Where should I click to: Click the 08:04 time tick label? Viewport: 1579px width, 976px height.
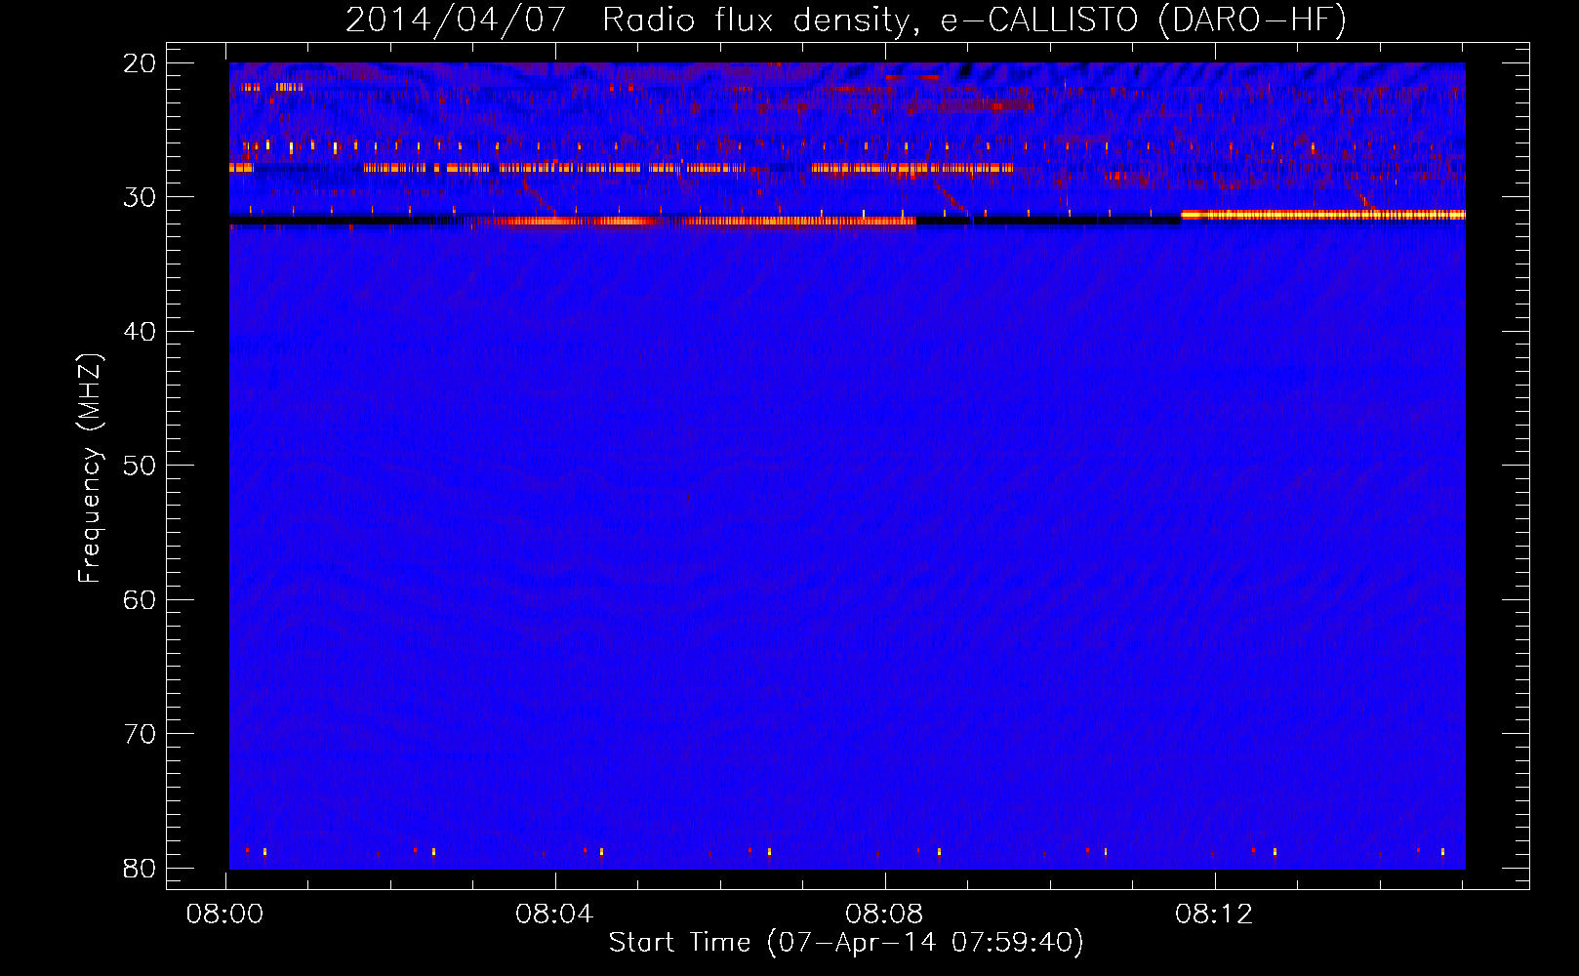(x=554, y=915)
